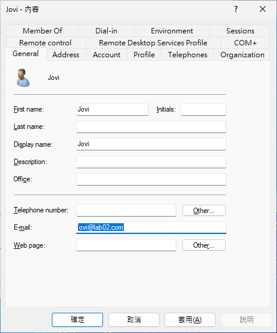Click Other button beside Telephone number
Screen dimensions: 277x333
(x=204, y=211)
